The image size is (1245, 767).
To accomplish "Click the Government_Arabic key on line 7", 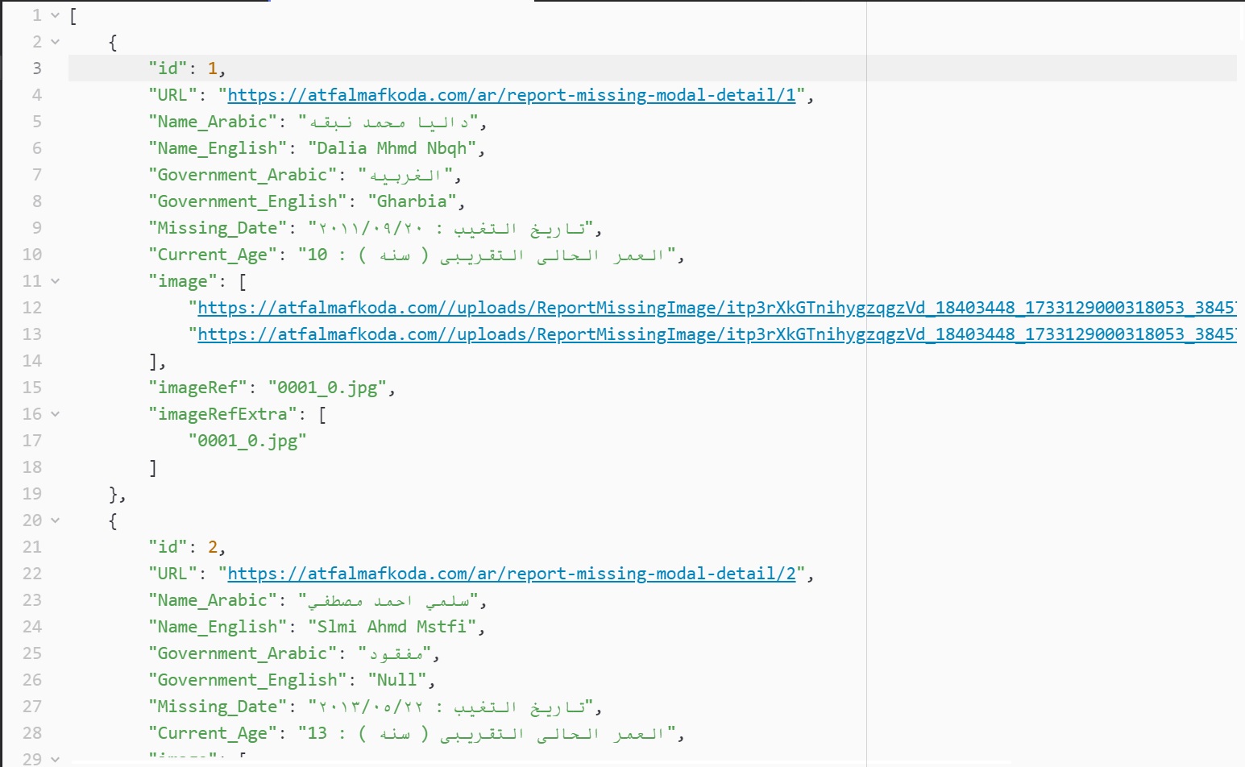I will click(243, 175).
